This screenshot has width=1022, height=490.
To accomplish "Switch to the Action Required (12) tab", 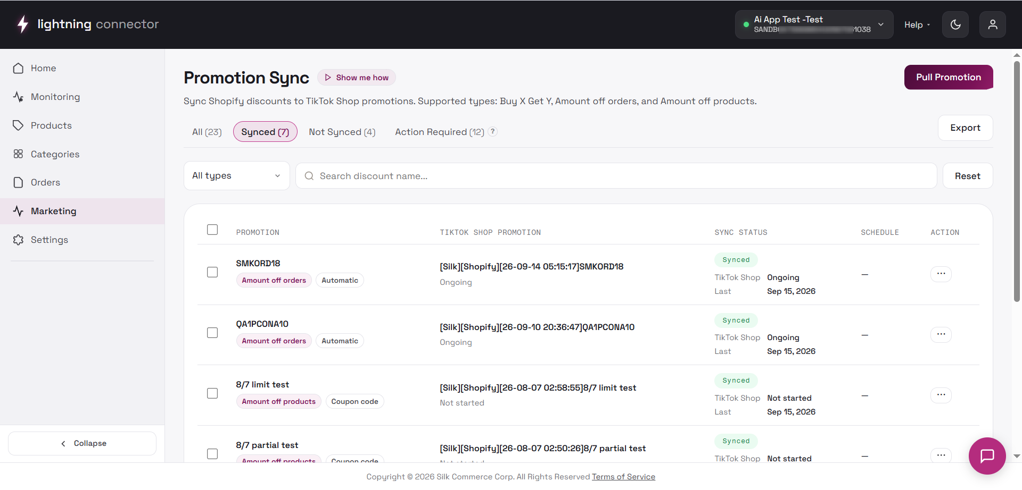I will click(440, 132).
